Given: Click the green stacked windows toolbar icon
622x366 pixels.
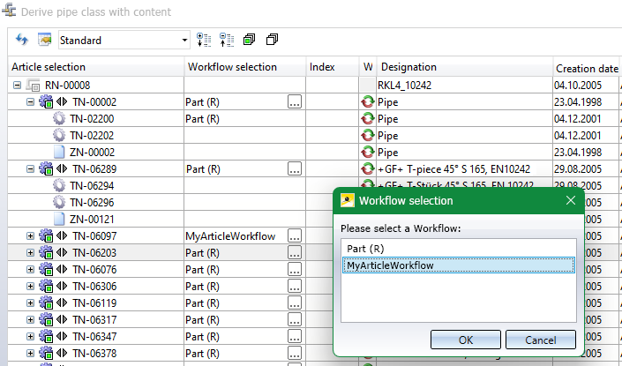Looking at the screenshot, I should point(250,41).
